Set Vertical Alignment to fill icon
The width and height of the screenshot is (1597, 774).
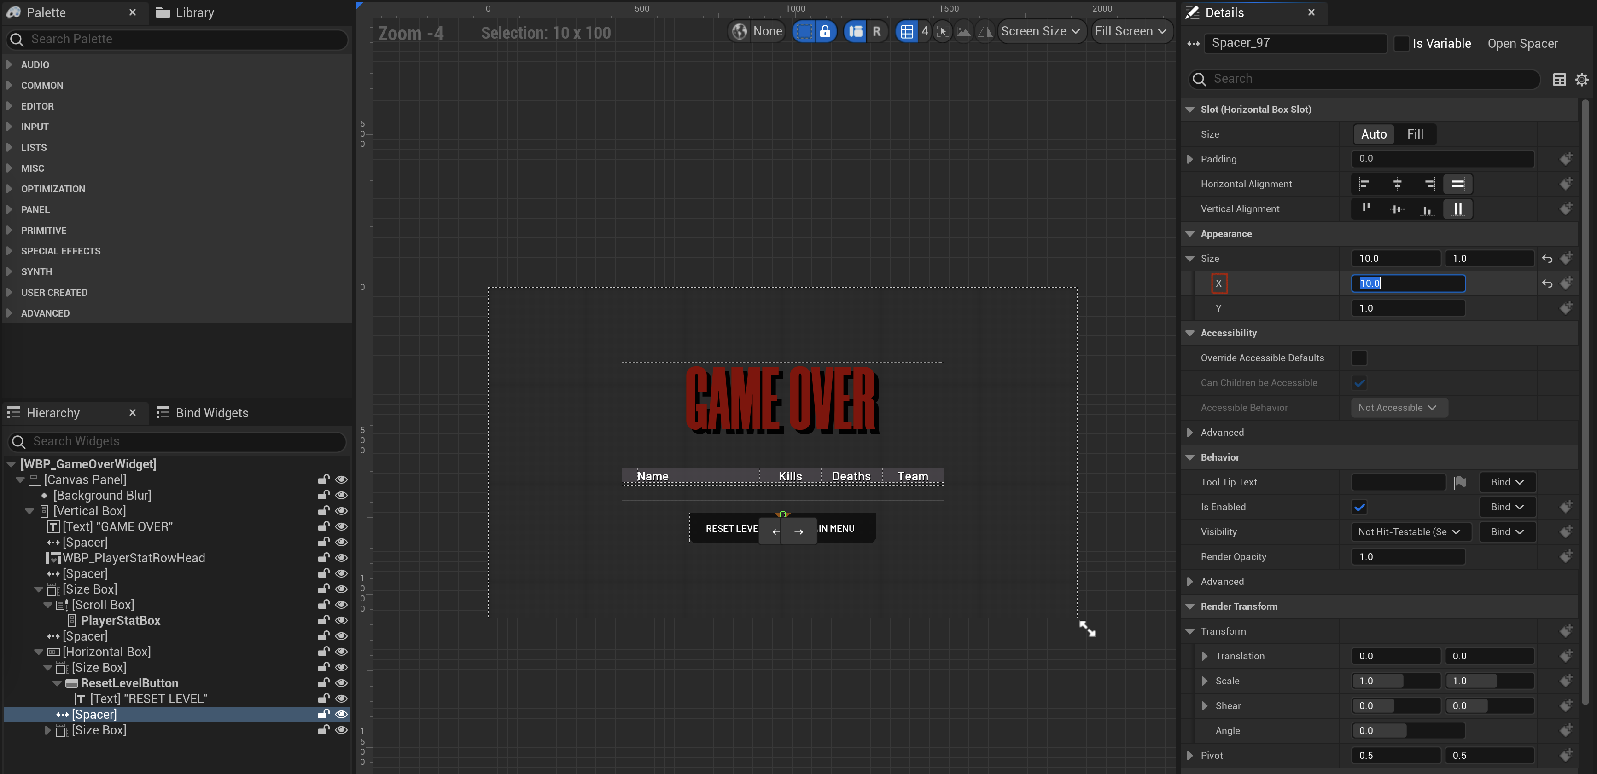pos(1457,209)
